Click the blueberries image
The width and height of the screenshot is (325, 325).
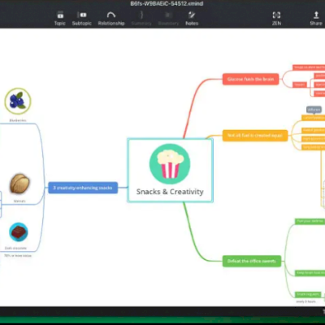click(18, 102)
